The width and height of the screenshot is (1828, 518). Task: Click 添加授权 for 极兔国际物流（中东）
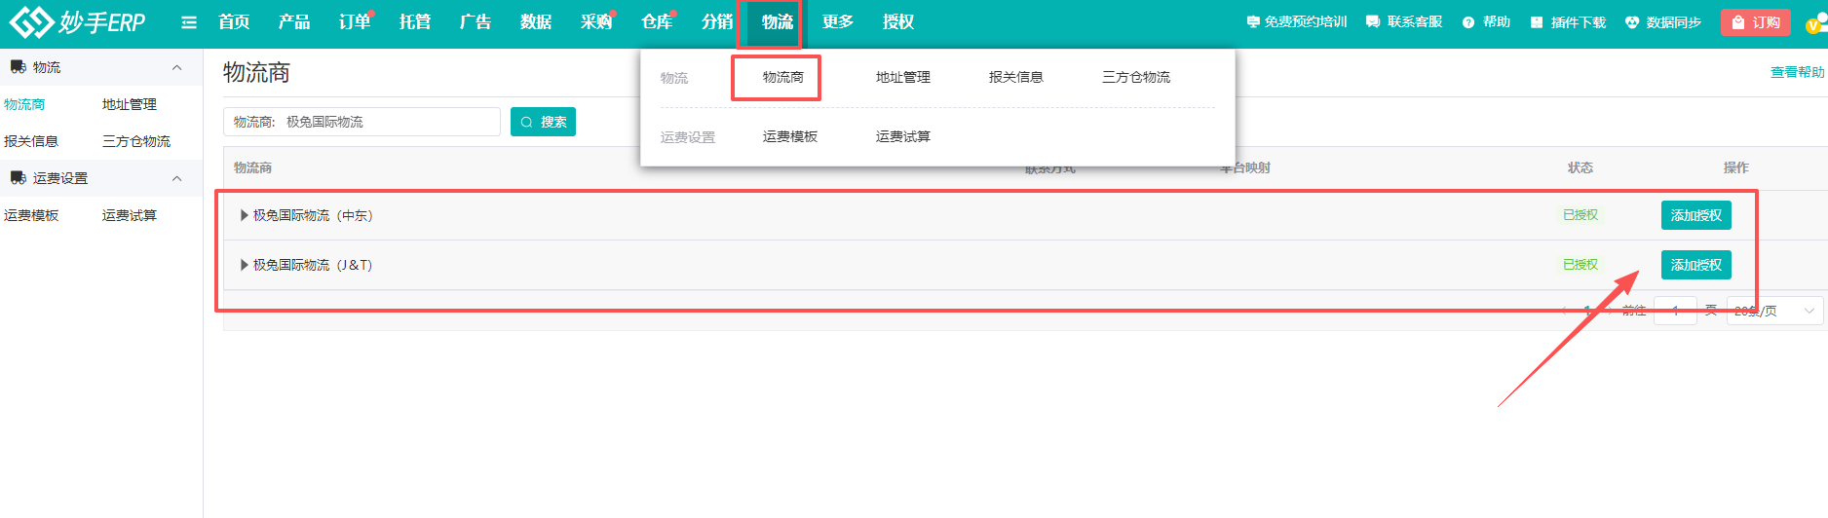(1695, 215)
